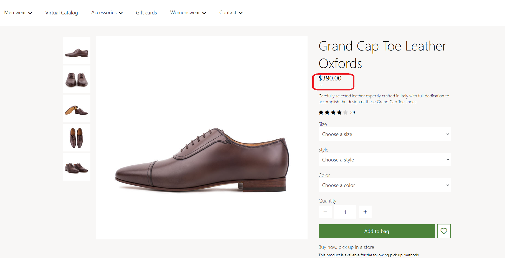Click the star rating with 29 reviews
This screenshot has width=505, height=258.
coord(333,113)
